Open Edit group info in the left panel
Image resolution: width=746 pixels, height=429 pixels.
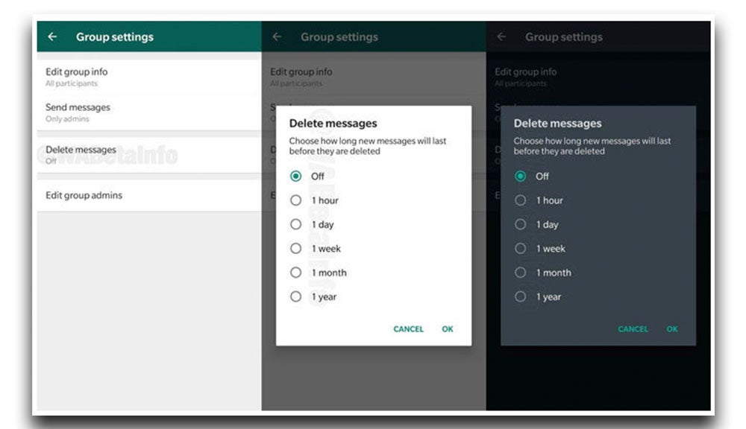tap(76, 76)
